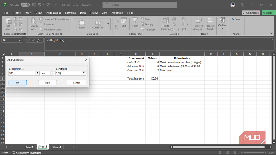Open the Automate tab
The height and width of the screenshot is (155, 276).
(117, 13)
